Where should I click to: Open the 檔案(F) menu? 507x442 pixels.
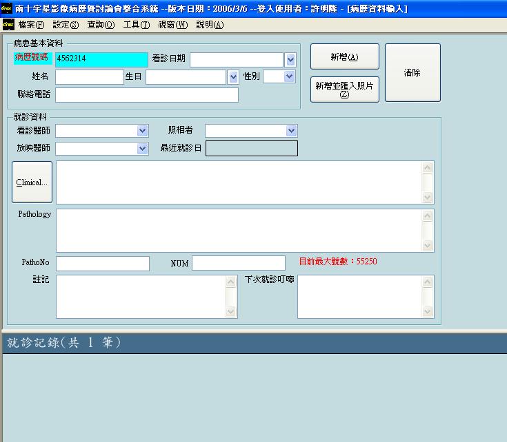31,25
